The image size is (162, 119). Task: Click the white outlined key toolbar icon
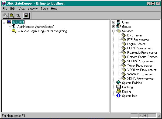pos(18,16)
